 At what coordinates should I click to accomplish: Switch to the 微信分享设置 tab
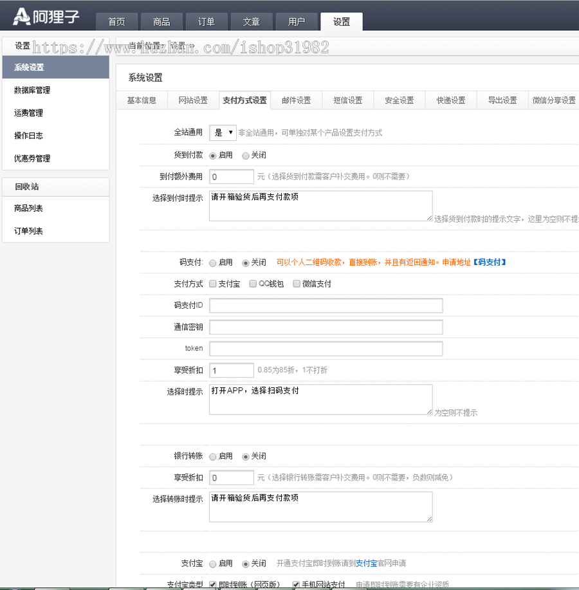tap(554, 100)
